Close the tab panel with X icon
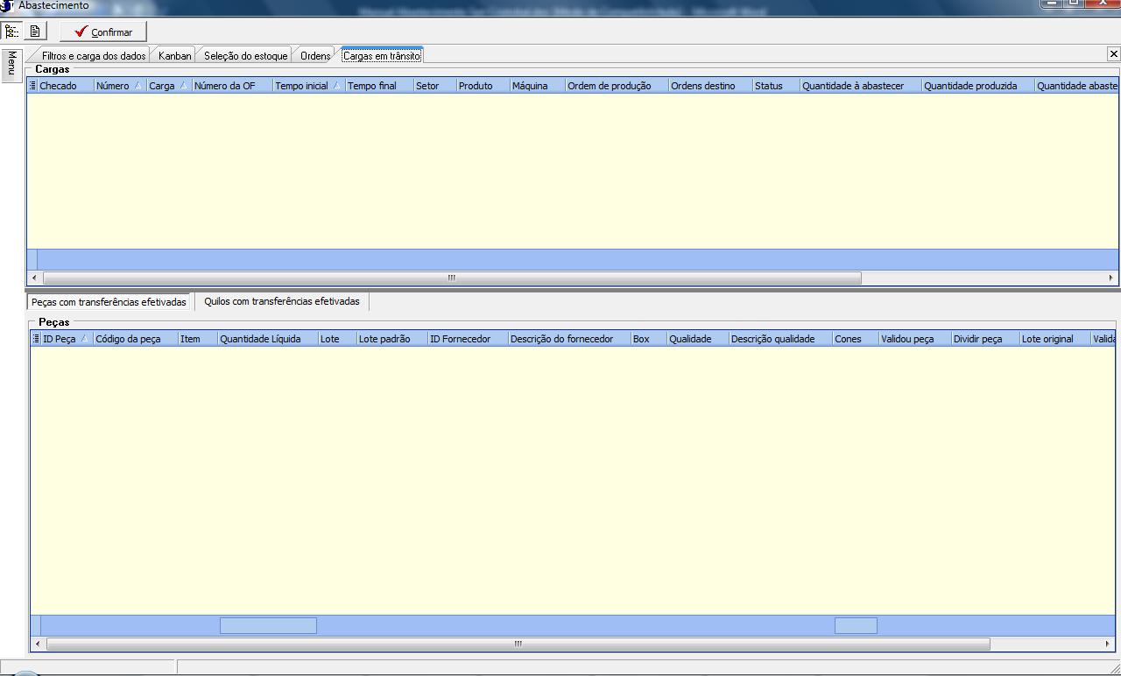 1113,54
